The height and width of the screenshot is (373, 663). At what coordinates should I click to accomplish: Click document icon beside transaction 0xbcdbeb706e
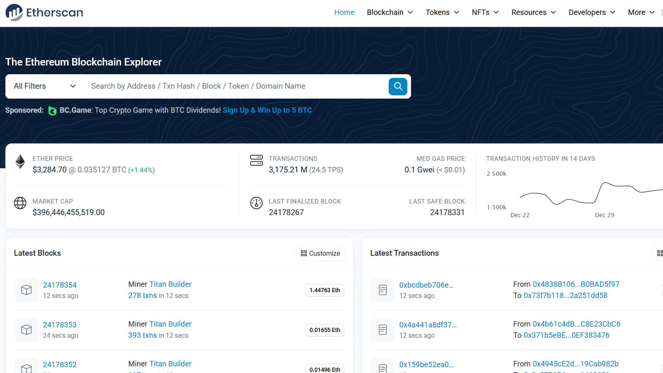click(x=382, y=290)
